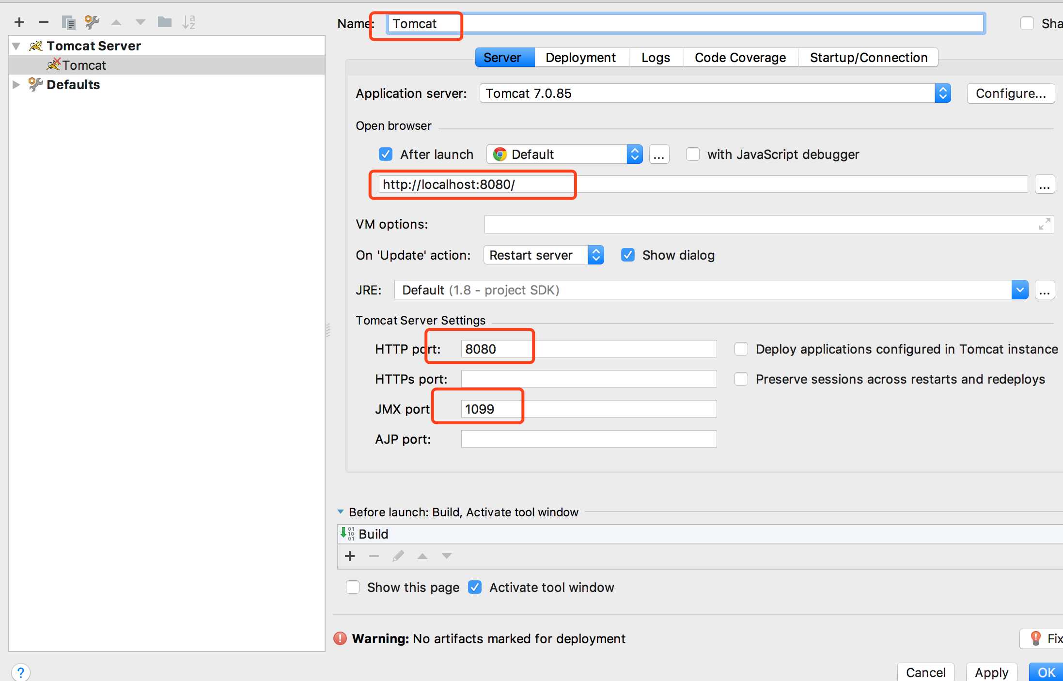Edit before-launch task pencil icon
Screen dimensions: 1063x681
click(x=398, y=556)
